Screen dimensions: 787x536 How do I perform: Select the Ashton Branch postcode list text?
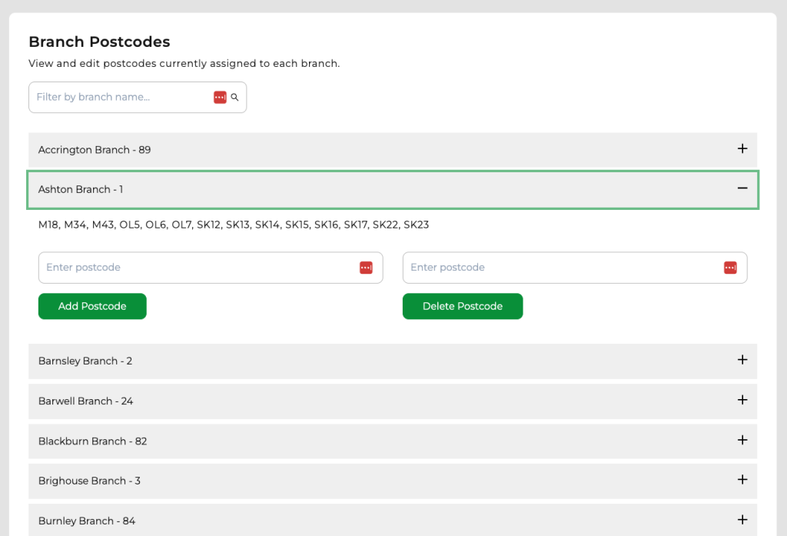tap(233, 225)
